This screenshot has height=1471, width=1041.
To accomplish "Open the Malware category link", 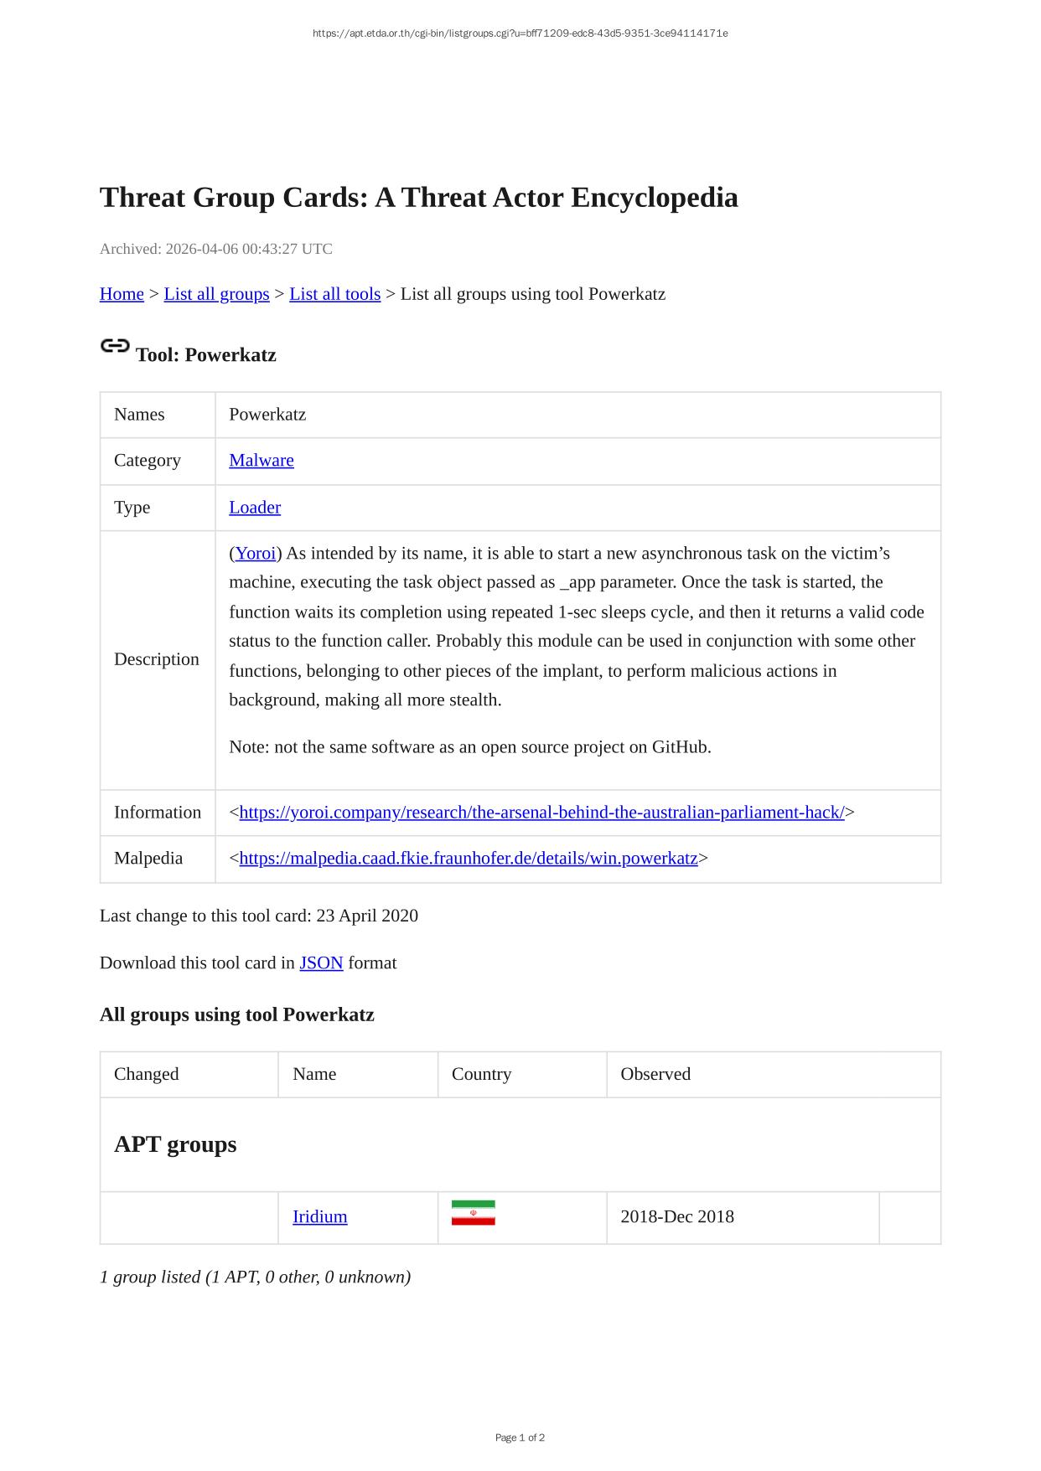I will tap(262, 461).
